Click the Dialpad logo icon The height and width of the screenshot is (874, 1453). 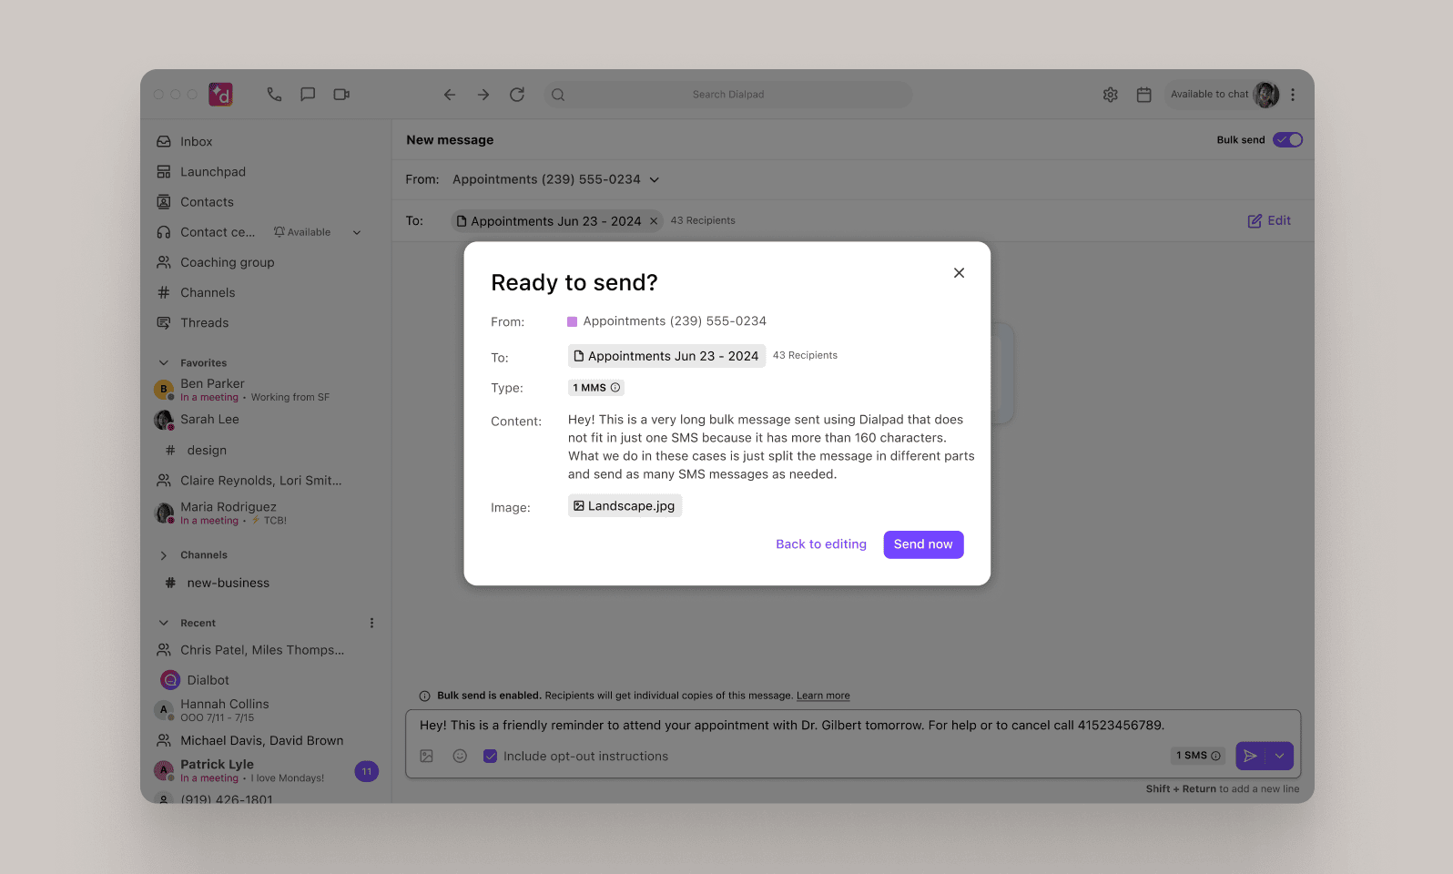[220, 94]
